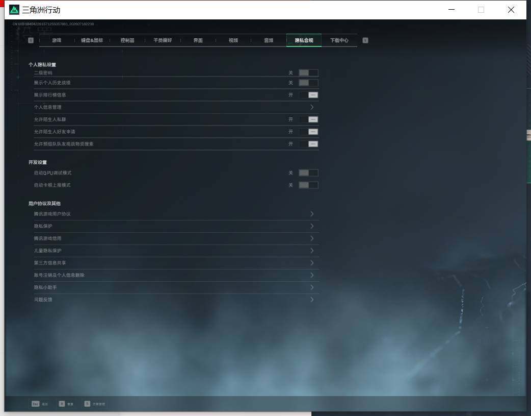Open 问题反馈 via its chevron
This screenshot has width=531, height=416.
point(312,300)
